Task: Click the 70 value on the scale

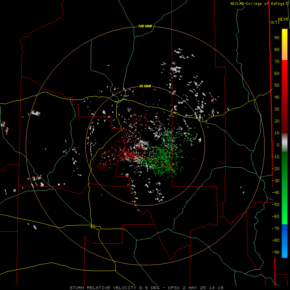Action: [277, 62]
